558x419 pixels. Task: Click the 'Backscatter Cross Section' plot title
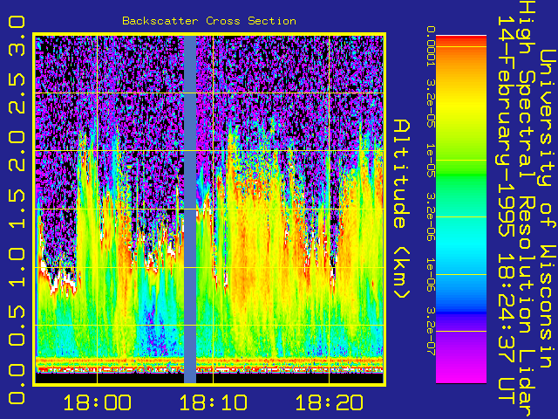tap(209, 21)
